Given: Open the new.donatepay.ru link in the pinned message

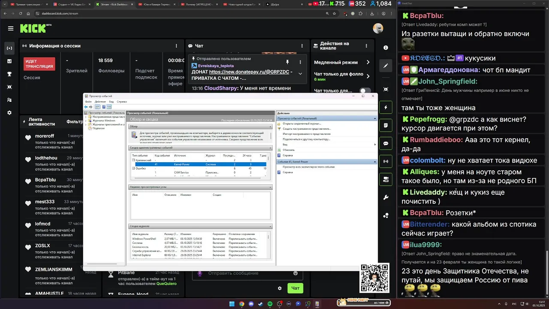Looking at the screenshot, I should pyautogui.click(x=249, y=72).
